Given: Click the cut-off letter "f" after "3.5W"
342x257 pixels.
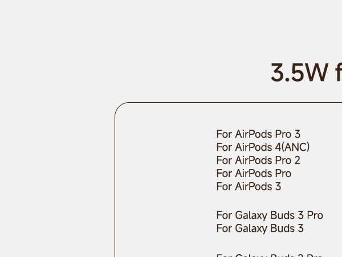Looking at the screenshot, I should pyautogui.click(x=338, y=73).
